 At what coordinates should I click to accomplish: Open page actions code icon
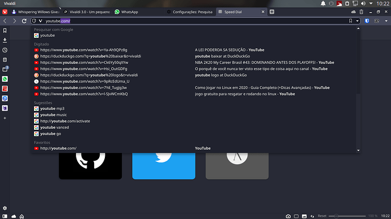pyautogui.click(x=312, y=216)
